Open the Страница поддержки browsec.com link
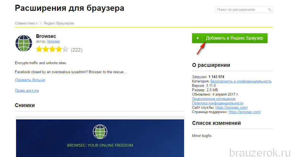 click(x=245, y=112)
